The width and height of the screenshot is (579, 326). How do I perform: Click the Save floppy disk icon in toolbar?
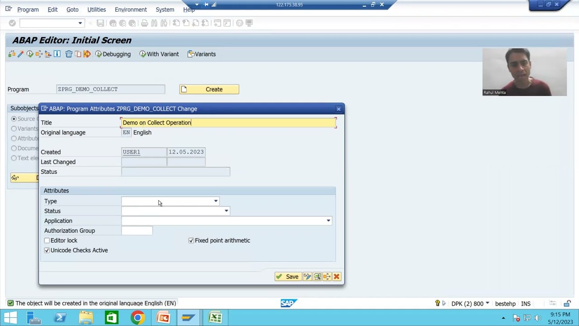click(x=100, y=23)
